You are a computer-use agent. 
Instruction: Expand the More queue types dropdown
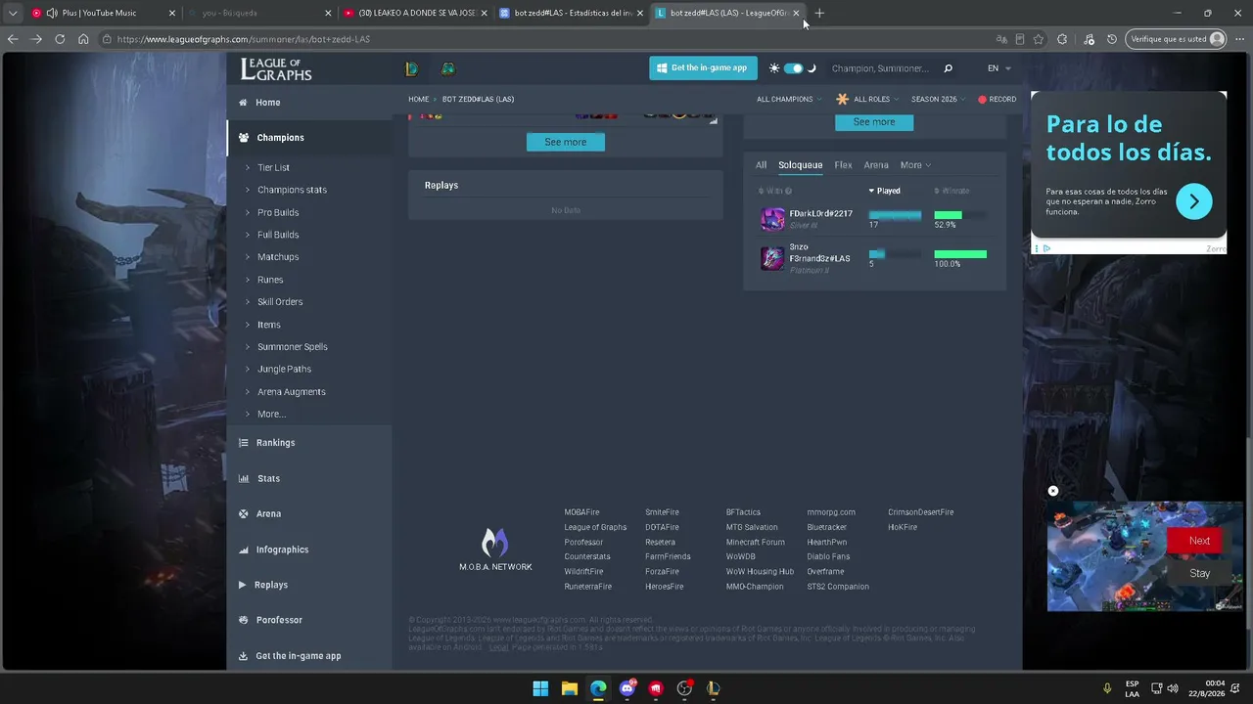(915, 165)
